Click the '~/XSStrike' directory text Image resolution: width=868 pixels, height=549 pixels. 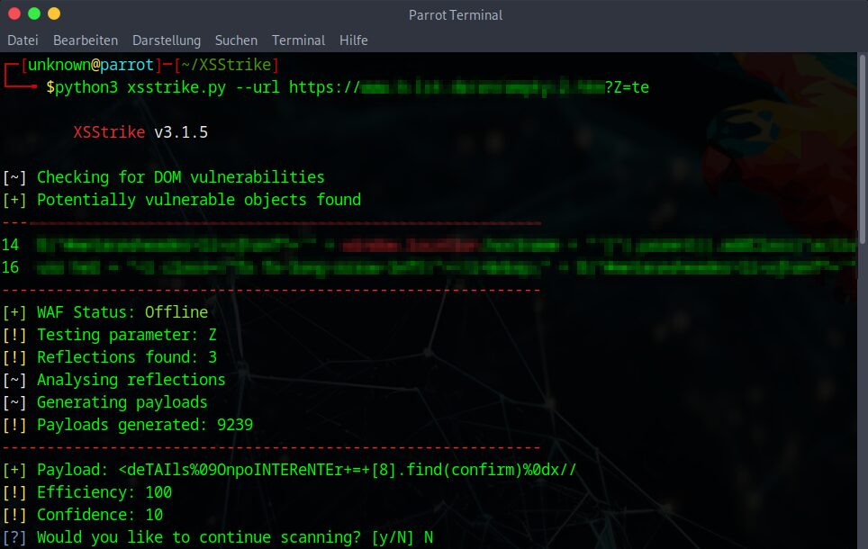tap(226, 65)
